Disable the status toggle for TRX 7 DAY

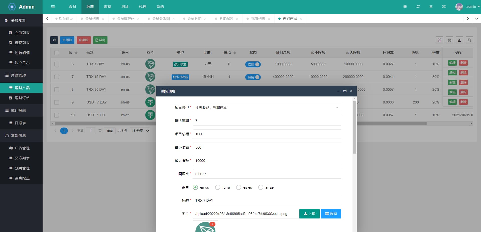pos(253,64)
